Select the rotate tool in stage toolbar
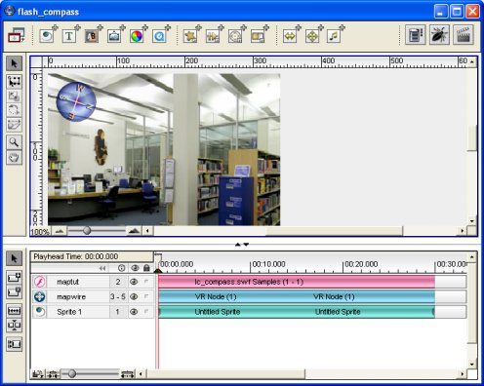 14,110
